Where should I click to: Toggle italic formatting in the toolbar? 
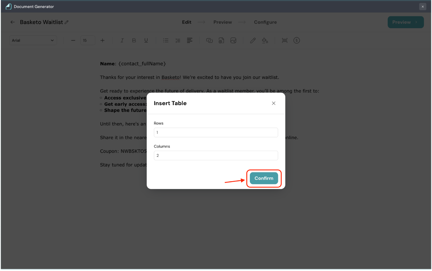pos(122,41)
